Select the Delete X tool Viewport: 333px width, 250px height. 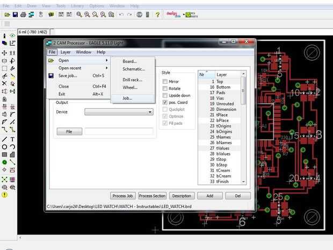point(4,84)
